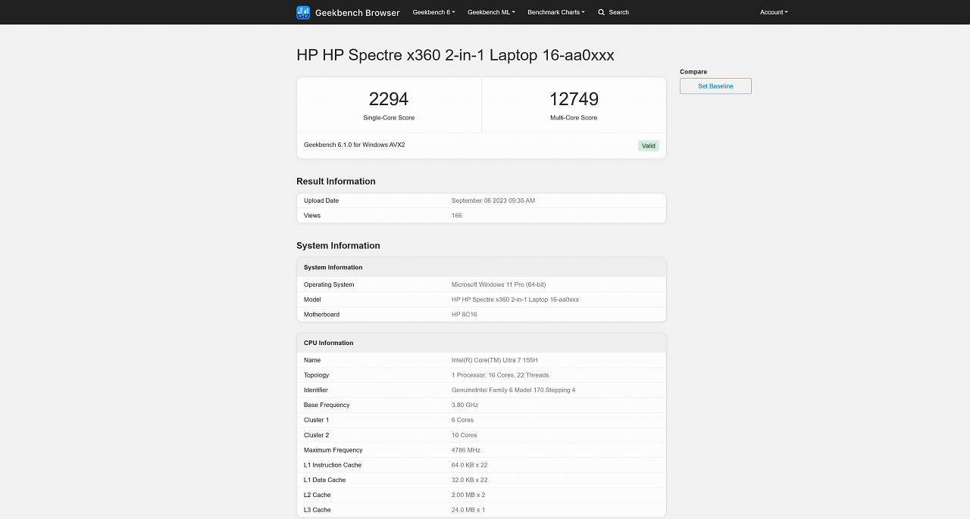Click the Operating System label
Image resolution: width=970 pixels, height=519 pixels.
pos(329,284)
